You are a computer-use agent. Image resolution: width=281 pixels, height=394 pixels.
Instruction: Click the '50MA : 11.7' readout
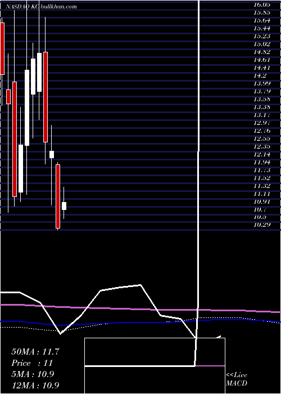point(35,352)
